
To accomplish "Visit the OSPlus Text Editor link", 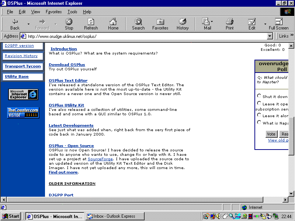I will coord(68,80).
